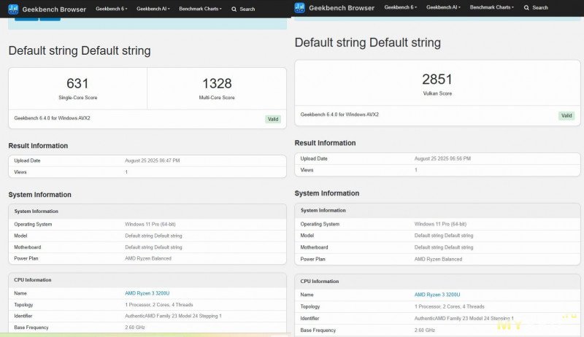Open Geekbench AI dropdown on CPU result page
Image resolution: width=584 pixels, height=337 pixels.
[x=153, y=9]
